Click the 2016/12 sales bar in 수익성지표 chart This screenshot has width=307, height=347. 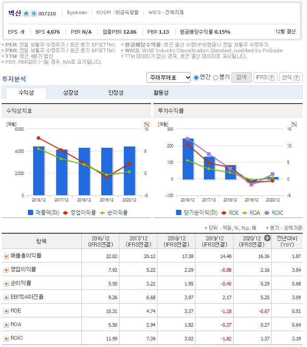tap(39, 171)
